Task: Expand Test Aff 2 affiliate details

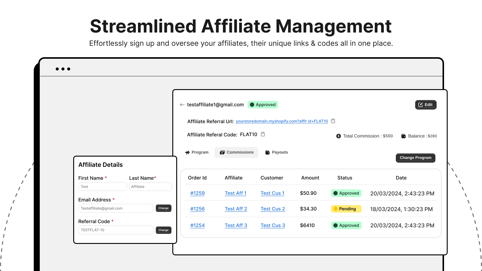Action: click(x=236, y=209)
